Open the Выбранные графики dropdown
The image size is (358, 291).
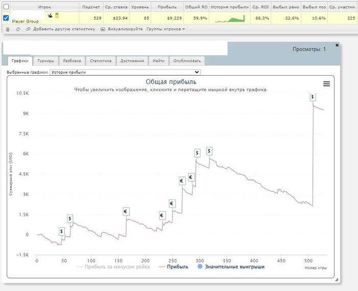(125, 72)
